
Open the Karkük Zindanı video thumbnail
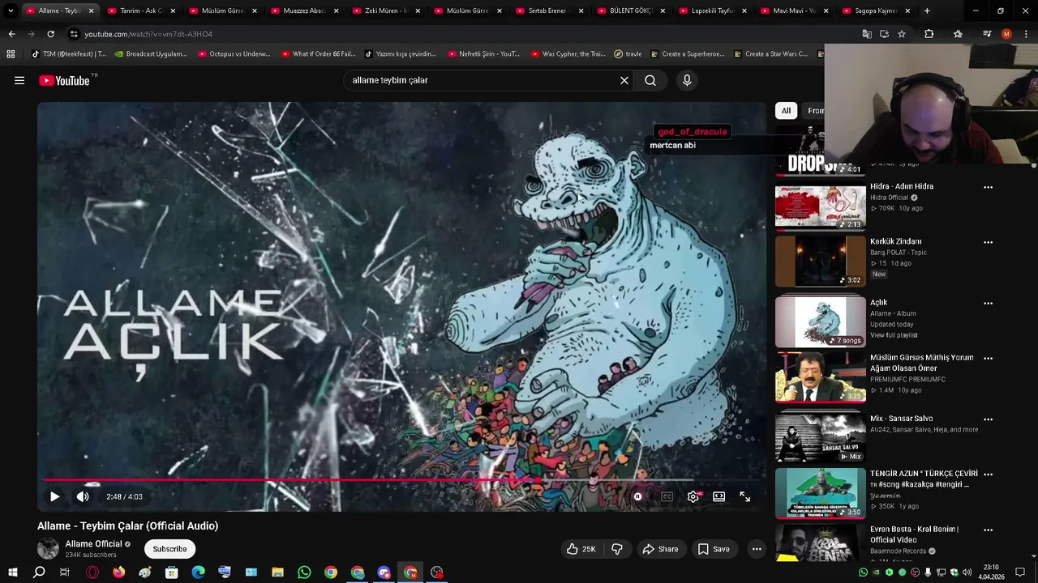pyautogui.click(x=820, y=262)
